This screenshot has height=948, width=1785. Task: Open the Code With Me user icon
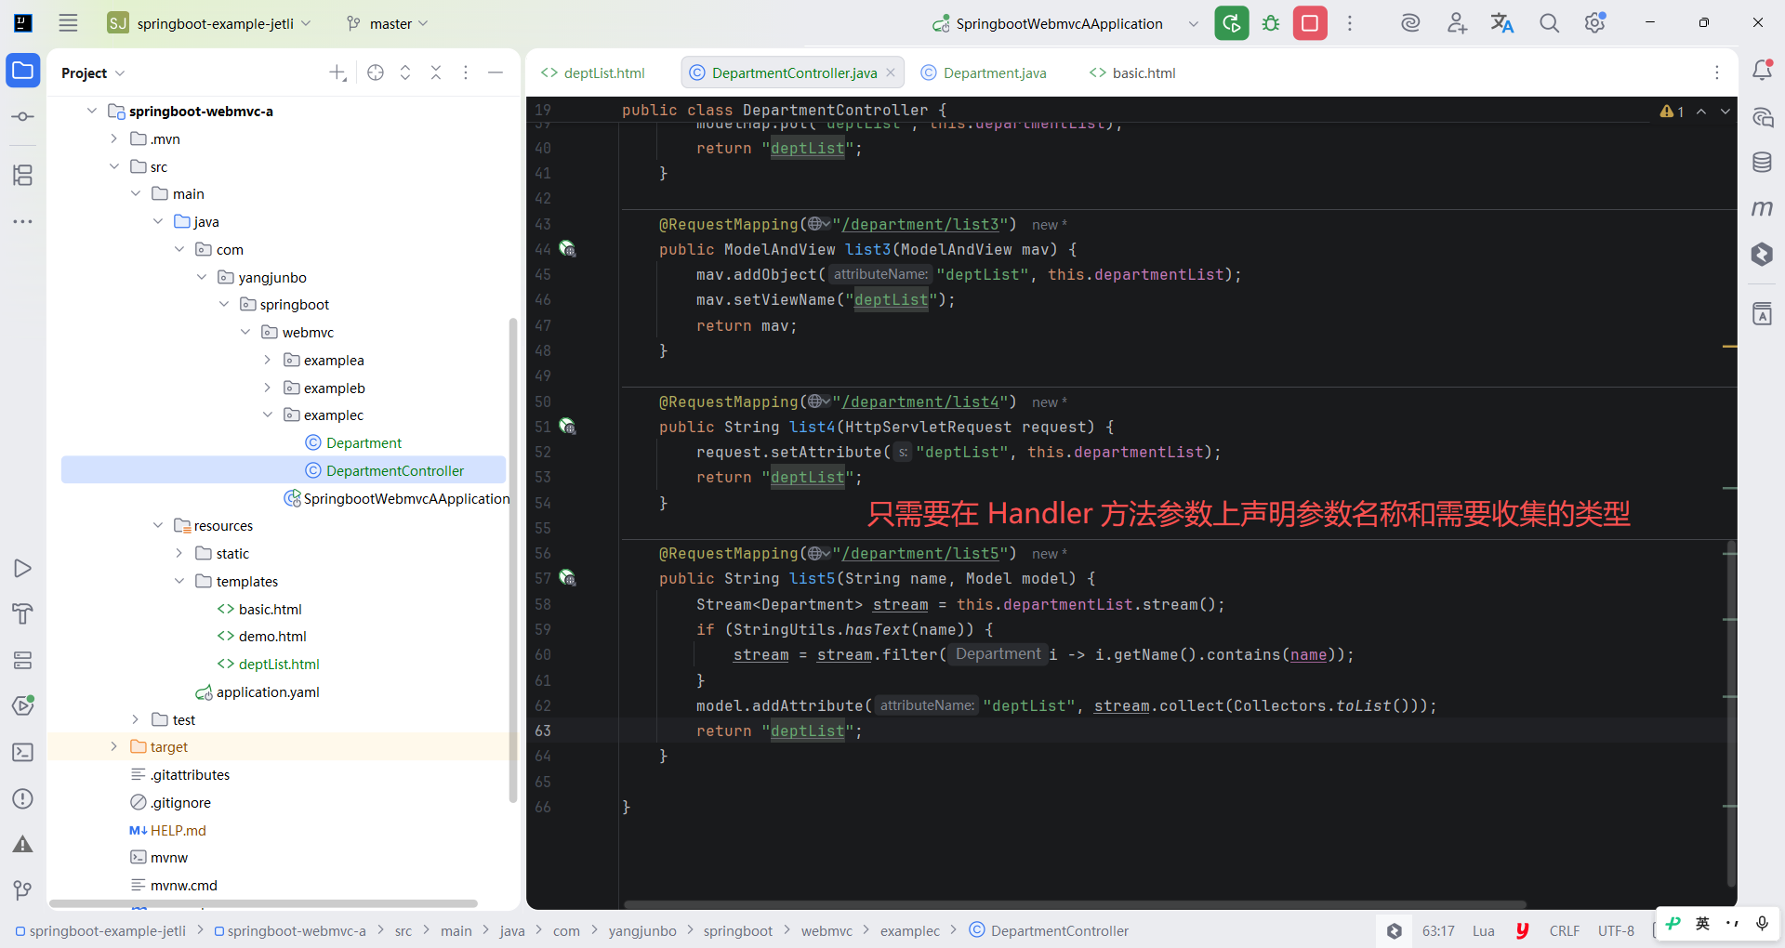point(1457,23)
